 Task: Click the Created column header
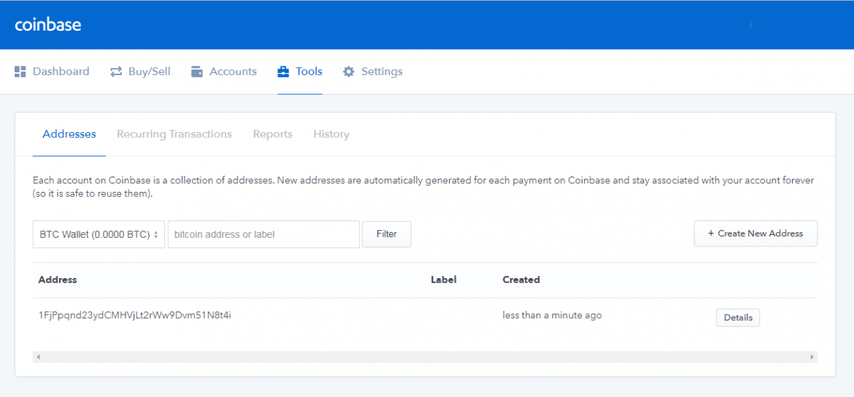[x=521, y=280]
